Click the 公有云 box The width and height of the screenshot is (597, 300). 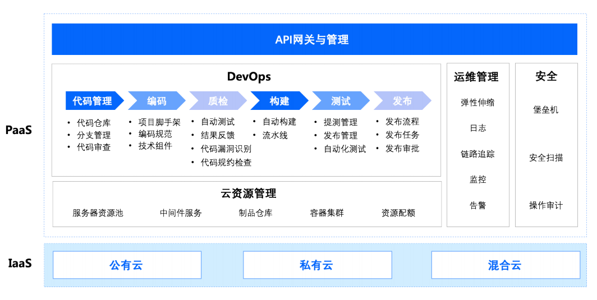coord(127,265)
